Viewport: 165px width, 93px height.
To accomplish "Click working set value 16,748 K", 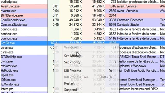I will [98, 16].
